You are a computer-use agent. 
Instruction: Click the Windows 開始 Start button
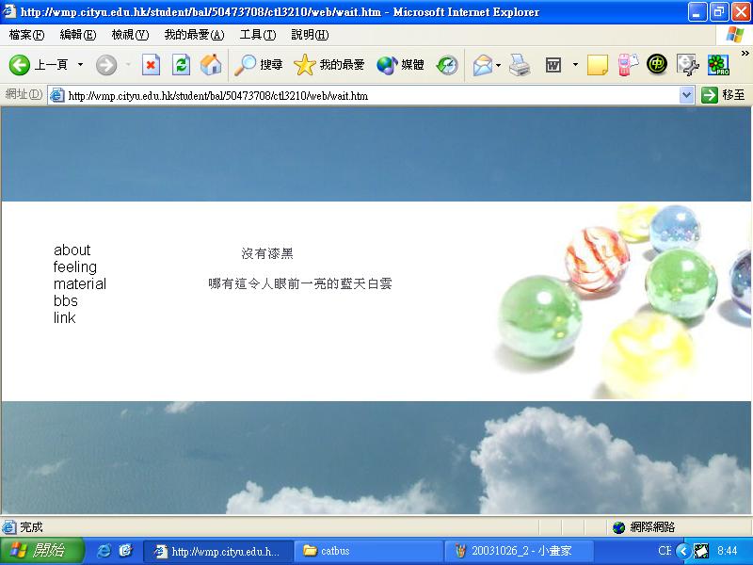coord(42,551)
